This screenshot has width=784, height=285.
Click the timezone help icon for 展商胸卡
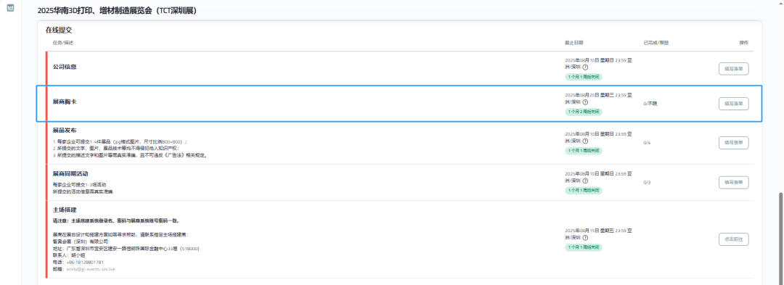(x=585, y=102)
